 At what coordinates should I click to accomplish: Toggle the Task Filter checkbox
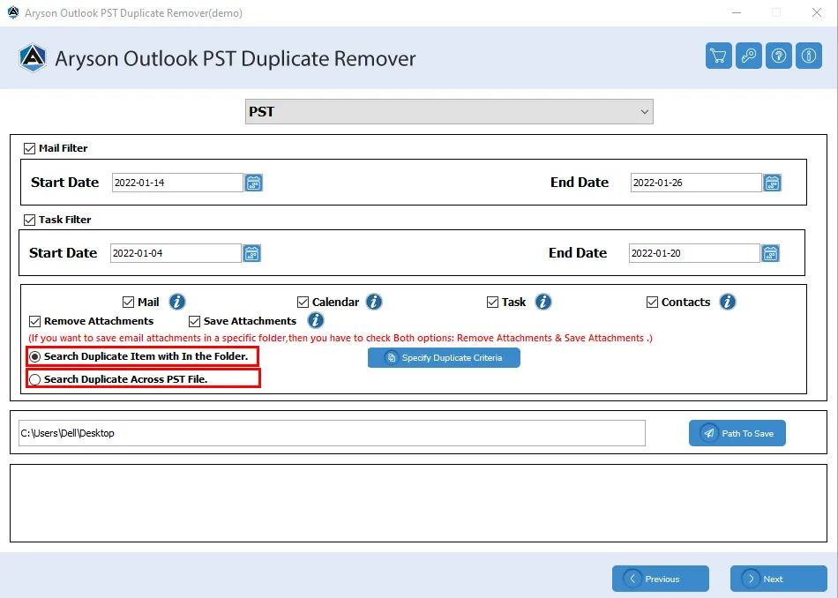(x=29, y=220)
